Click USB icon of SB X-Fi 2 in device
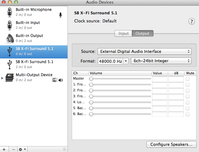The width and height of the screenshot is (199, 152). pyautogui.click(x=10, y=64)
